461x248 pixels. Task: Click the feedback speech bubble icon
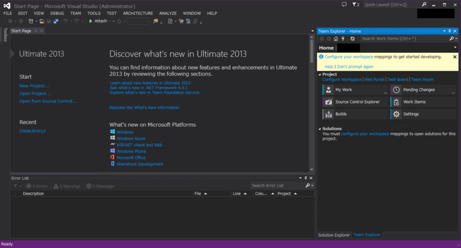pyautogui.click(x=344, y=5)
